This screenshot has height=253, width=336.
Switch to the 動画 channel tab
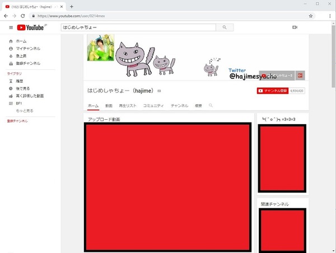pyautogui.click(x=109, y=106)
